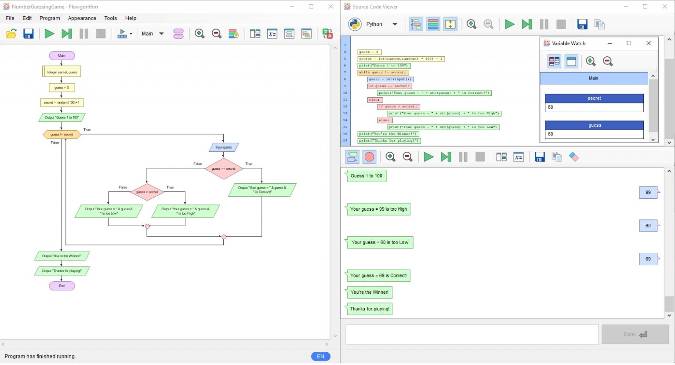The width and height of the screenshot is (675, 365).
Task: Expand the run speed dropdown arrow
Action: 131,34
